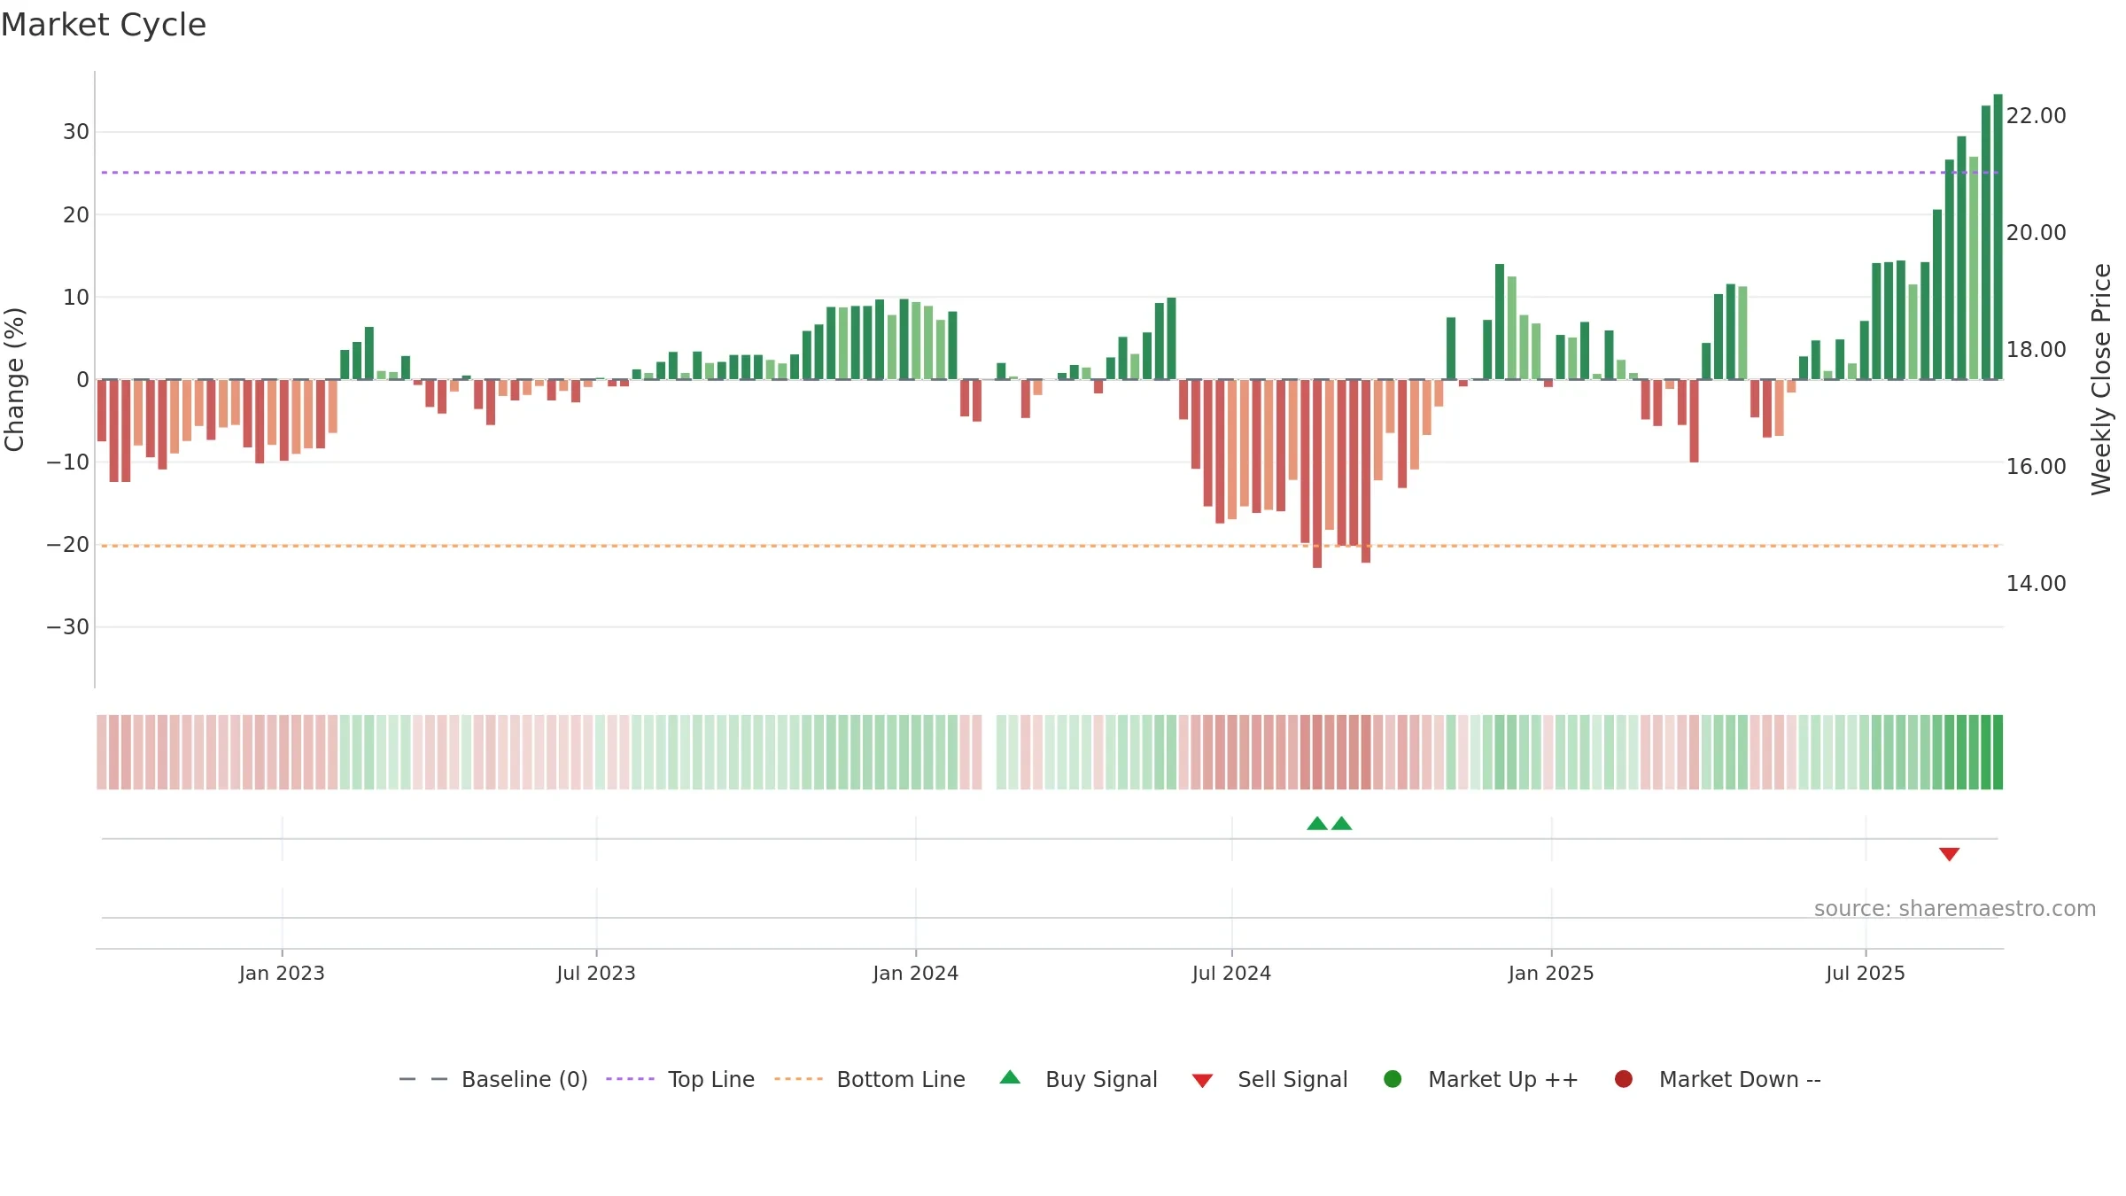Click the Sell Signal red triangle legend icon

[x=1202, y=1081]
